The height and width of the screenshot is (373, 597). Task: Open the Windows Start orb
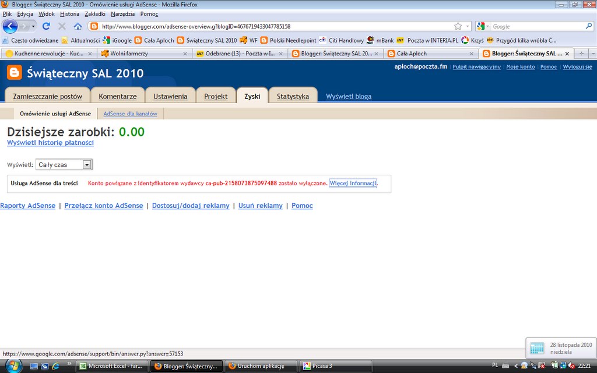[13, 366]
